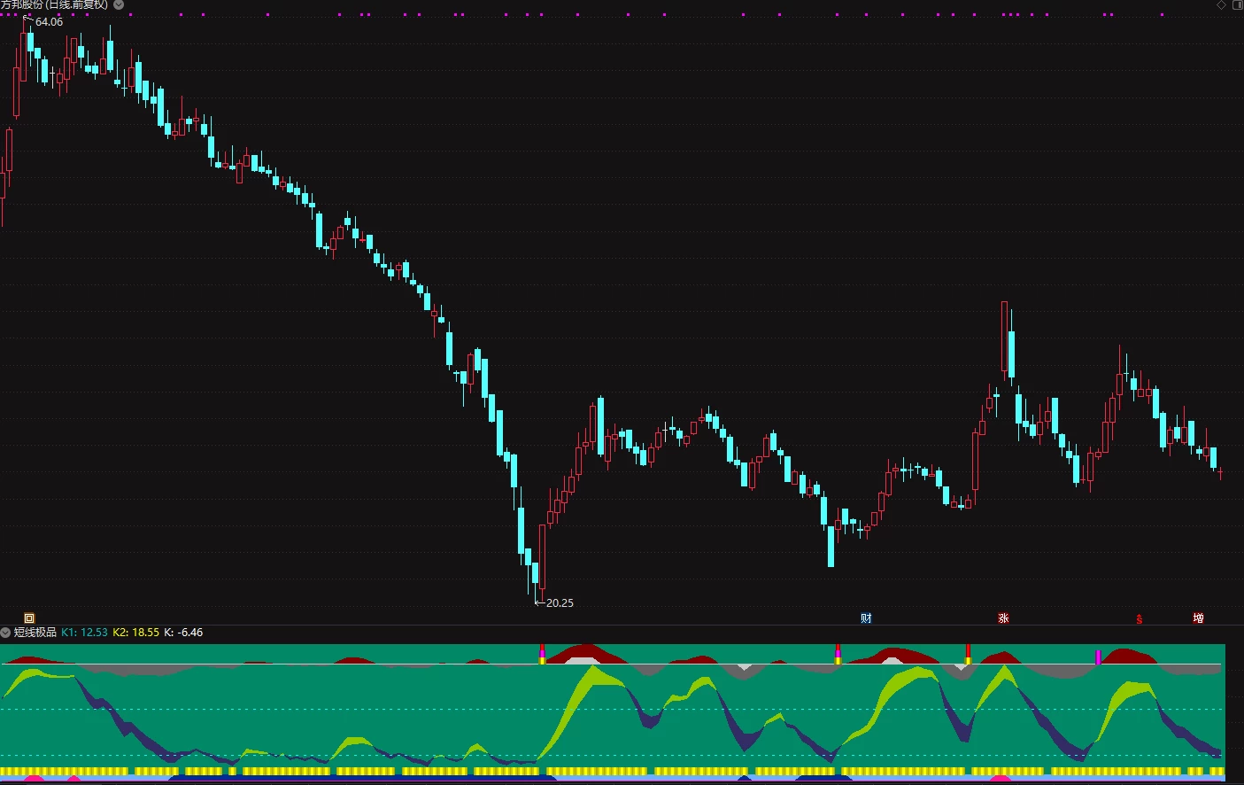
Task: Click the circular icon at top-right corner
Action: coord(1237,4)
